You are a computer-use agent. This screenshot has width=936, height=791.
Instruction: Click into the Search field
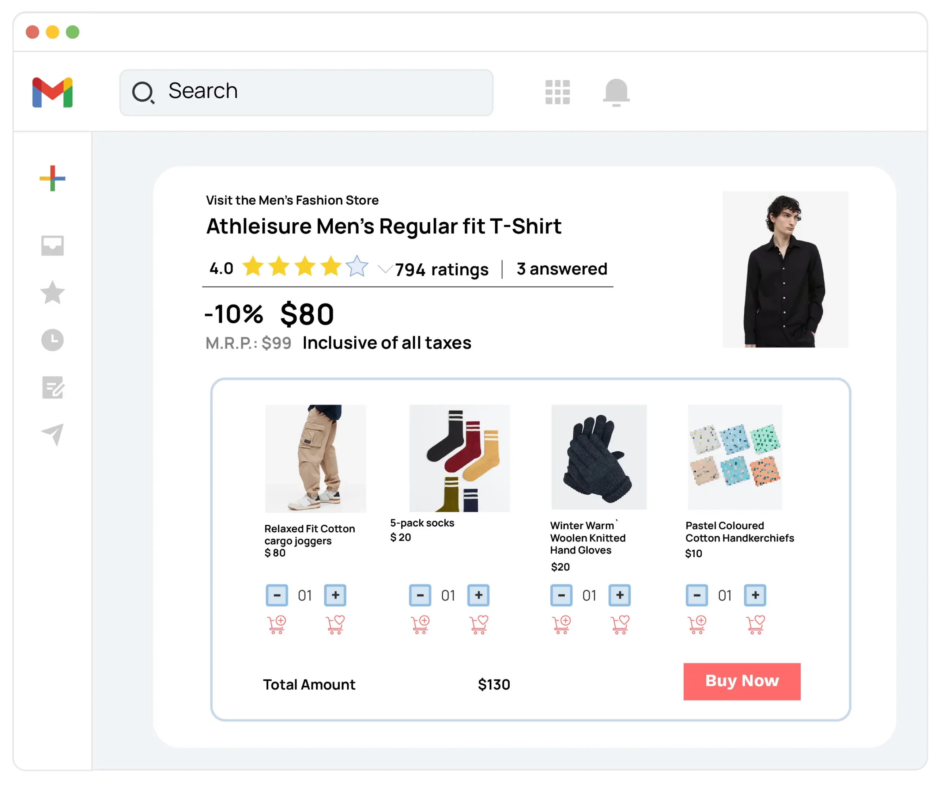pos(306,92)
